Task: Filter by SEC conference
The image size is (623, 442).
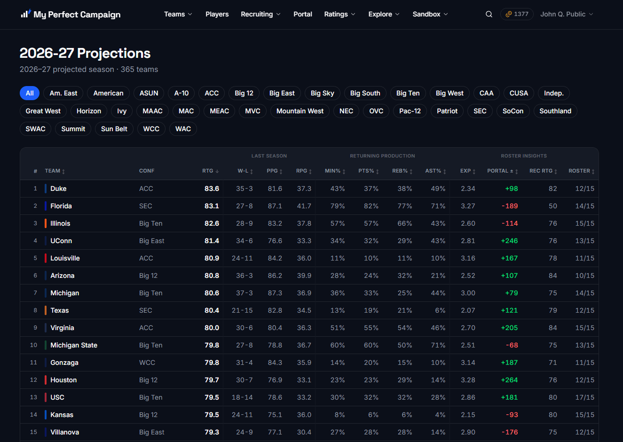Action: (x=480, y=111)
